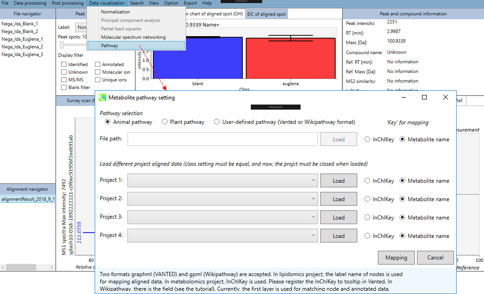The width and height of the screenshot is (484, 294).
Task: Click Load button for Project 1
Action: (339, 181)
